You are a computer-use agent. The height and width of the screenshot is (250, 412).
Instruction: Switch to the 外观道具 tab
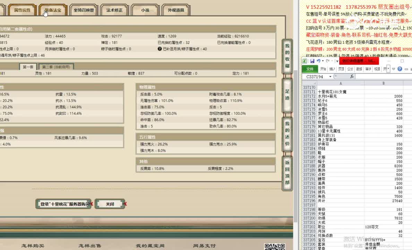point(175,10)
